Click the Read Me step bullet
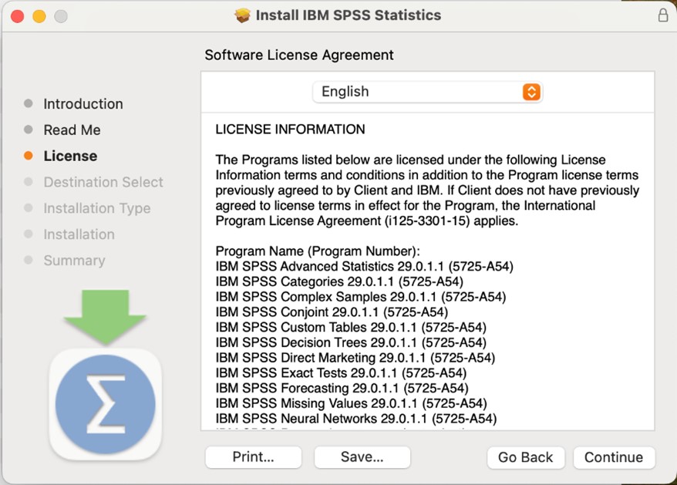The height and width of the screenshot is (485, 677). 29,130
